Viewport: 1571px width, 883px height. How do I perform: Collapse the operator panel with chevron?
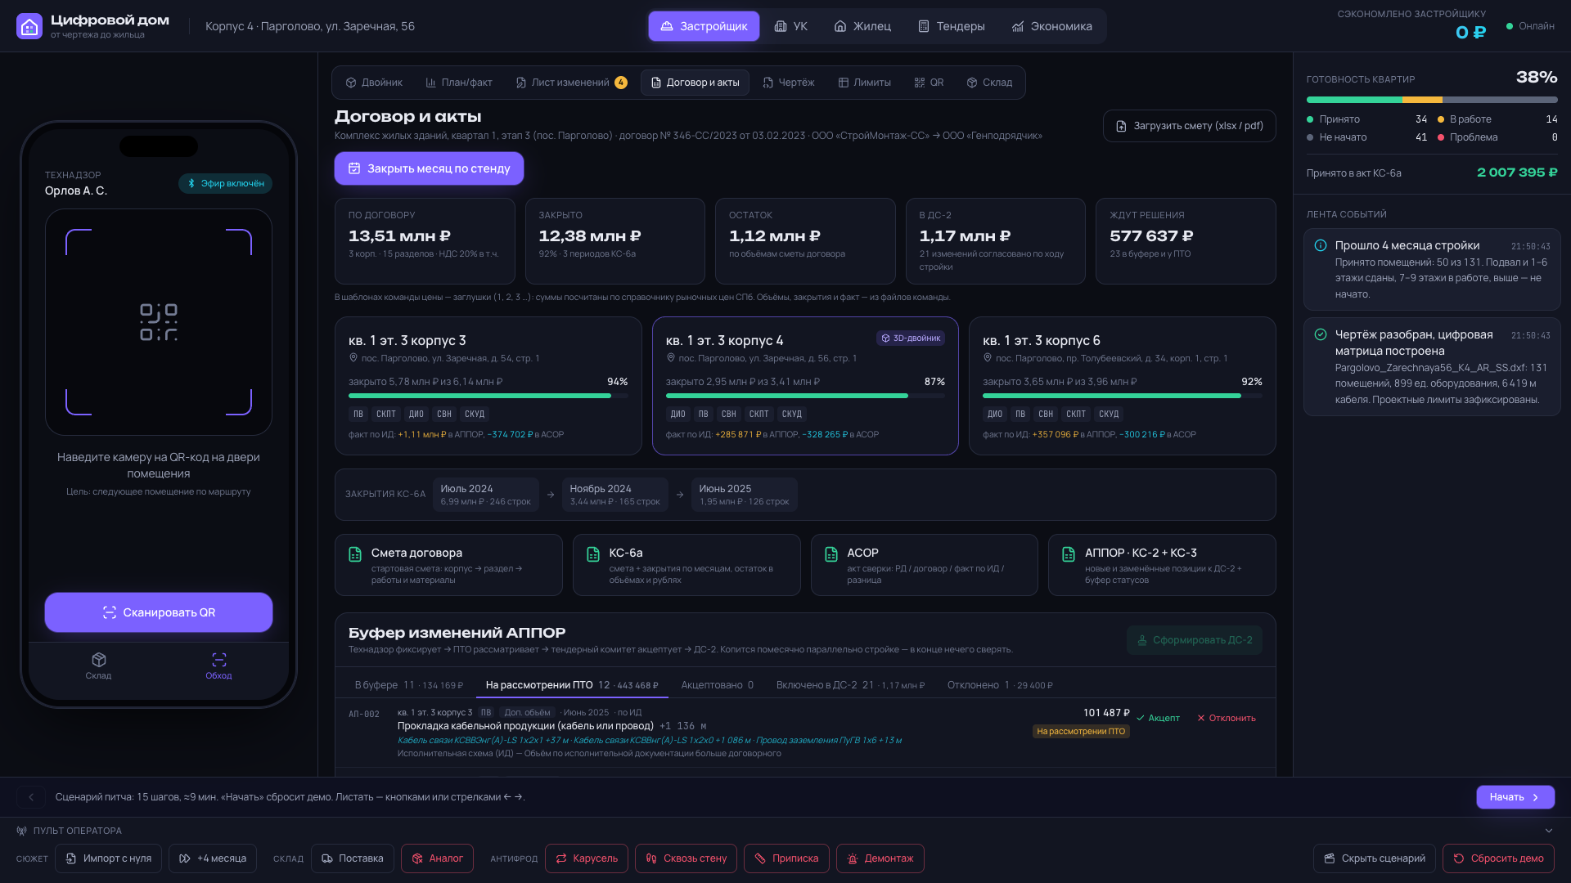[1549, 831]
